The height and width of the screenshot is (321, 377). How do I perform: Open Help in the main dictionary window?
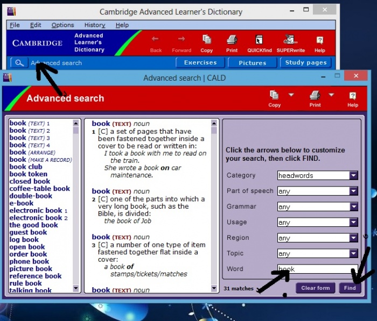pyautogui.click(x=319, y=40)
